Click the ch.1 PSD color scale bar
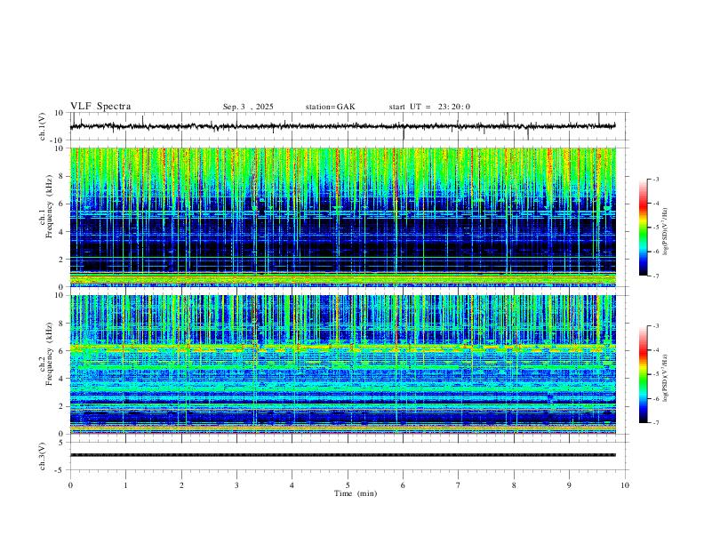This screenshot has height=544, width=704. (x=643, y=228)
